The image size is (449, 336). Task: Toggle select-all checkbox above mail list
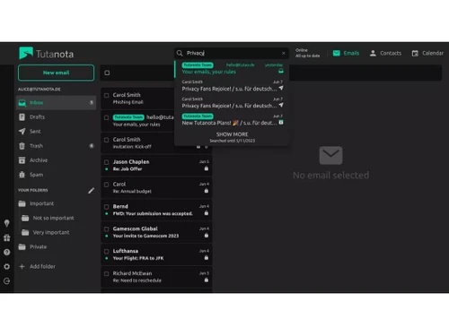point(107,73)
